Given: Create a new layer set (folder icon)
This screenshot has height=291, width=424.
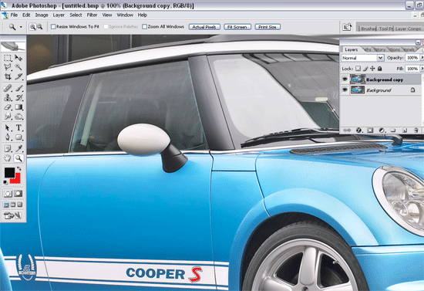Looking at the screenshot, I should 393,130.
